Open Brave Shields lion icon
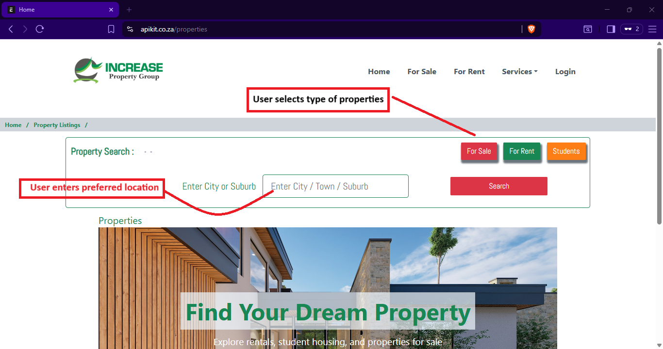 click(x=531, y=29)
